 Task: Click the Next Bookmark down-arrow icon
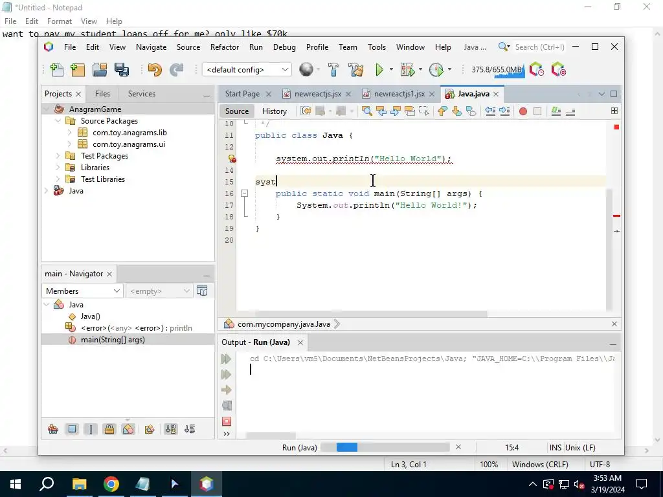coord(456,111)
